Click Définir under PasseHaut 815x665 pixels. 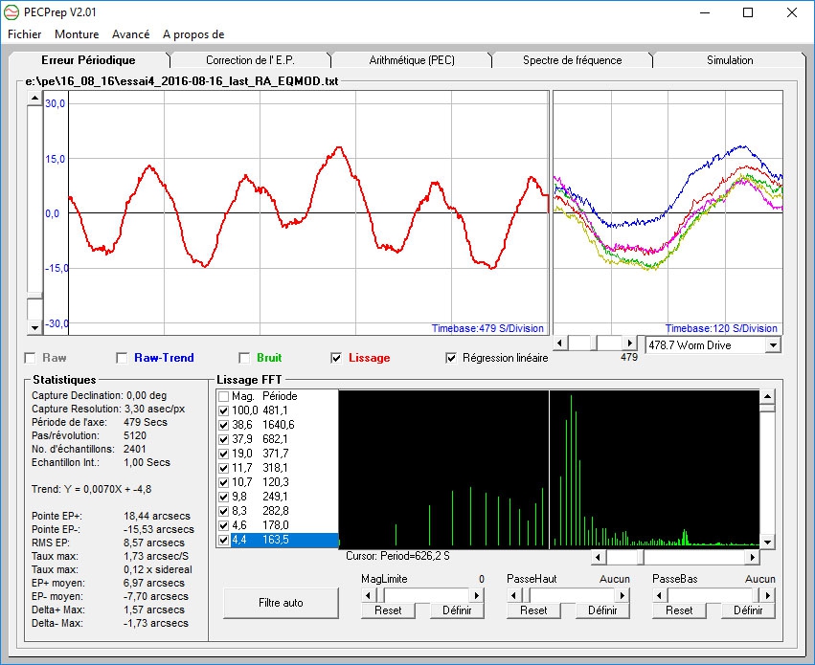point(602,610)
